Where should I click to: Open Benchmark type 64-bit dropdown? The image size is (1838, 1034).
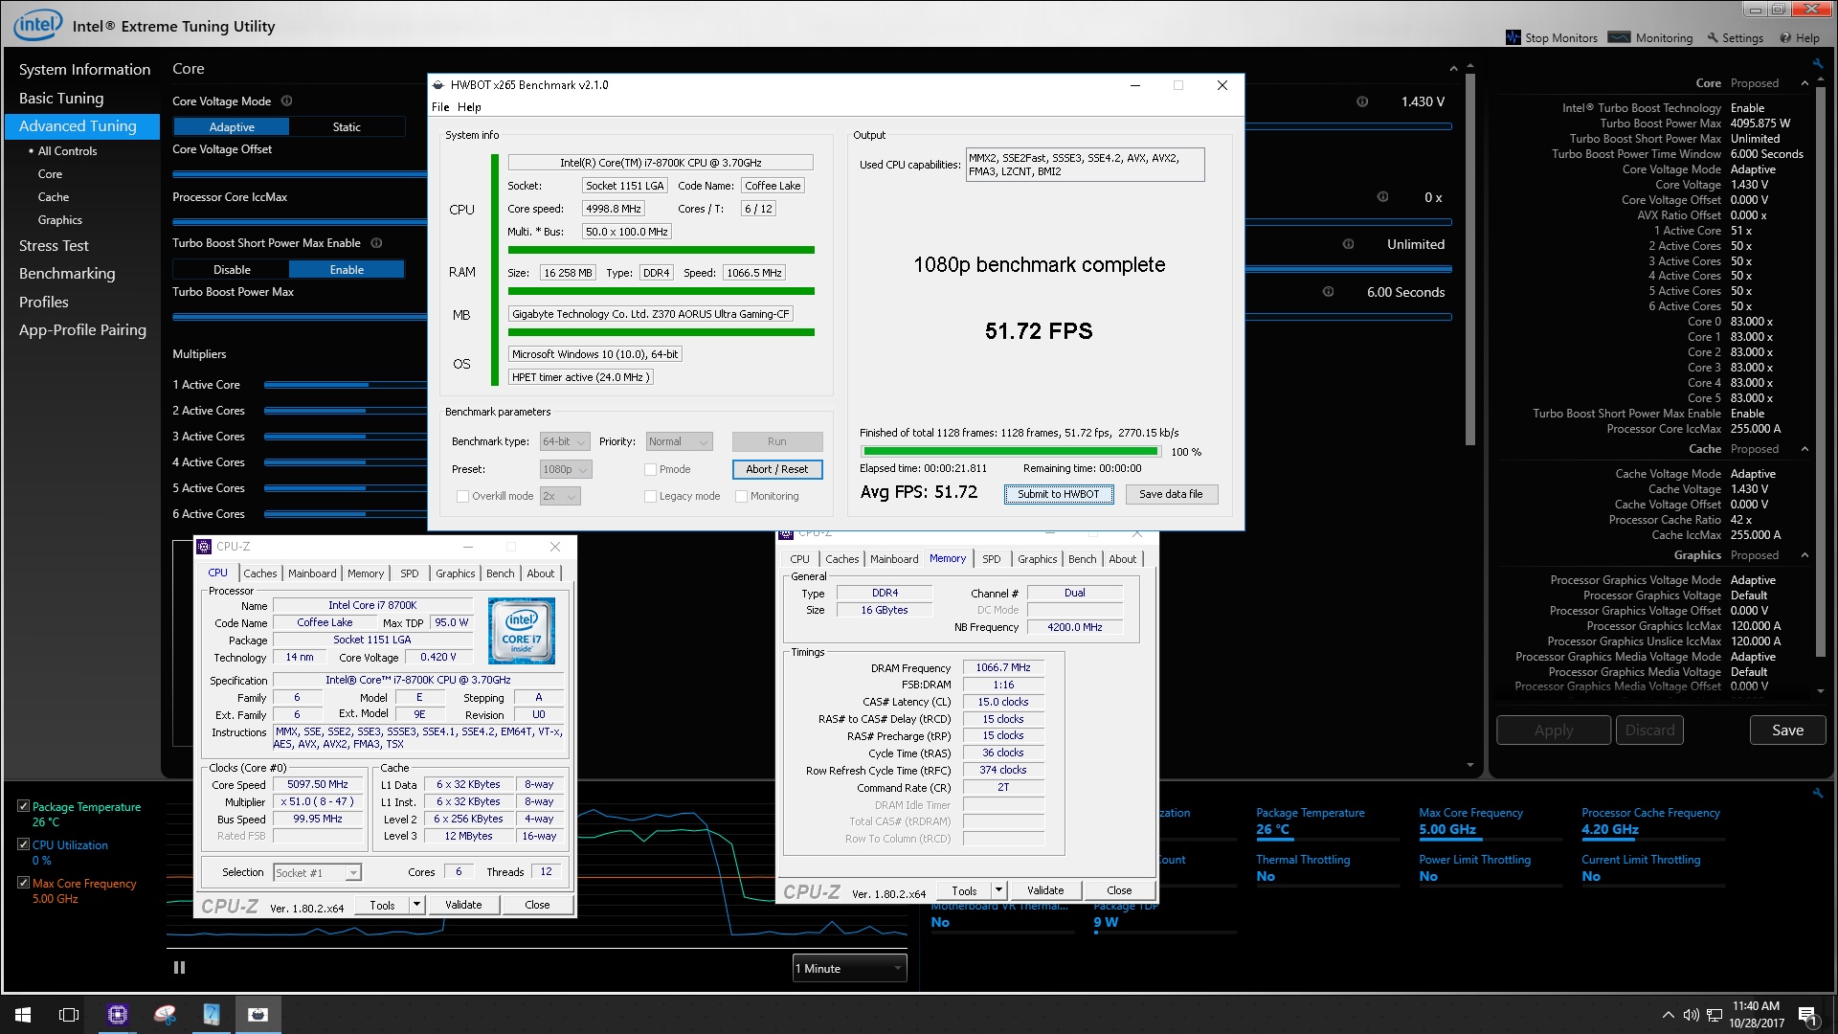click(564, 441)
